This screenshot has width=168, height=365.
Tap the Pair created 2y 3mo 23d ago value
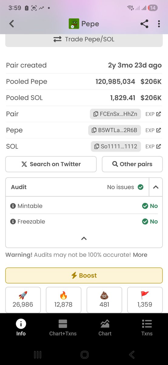click(135, 65)
